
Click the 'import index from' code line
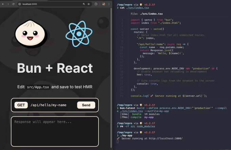(x=156, y=23)
